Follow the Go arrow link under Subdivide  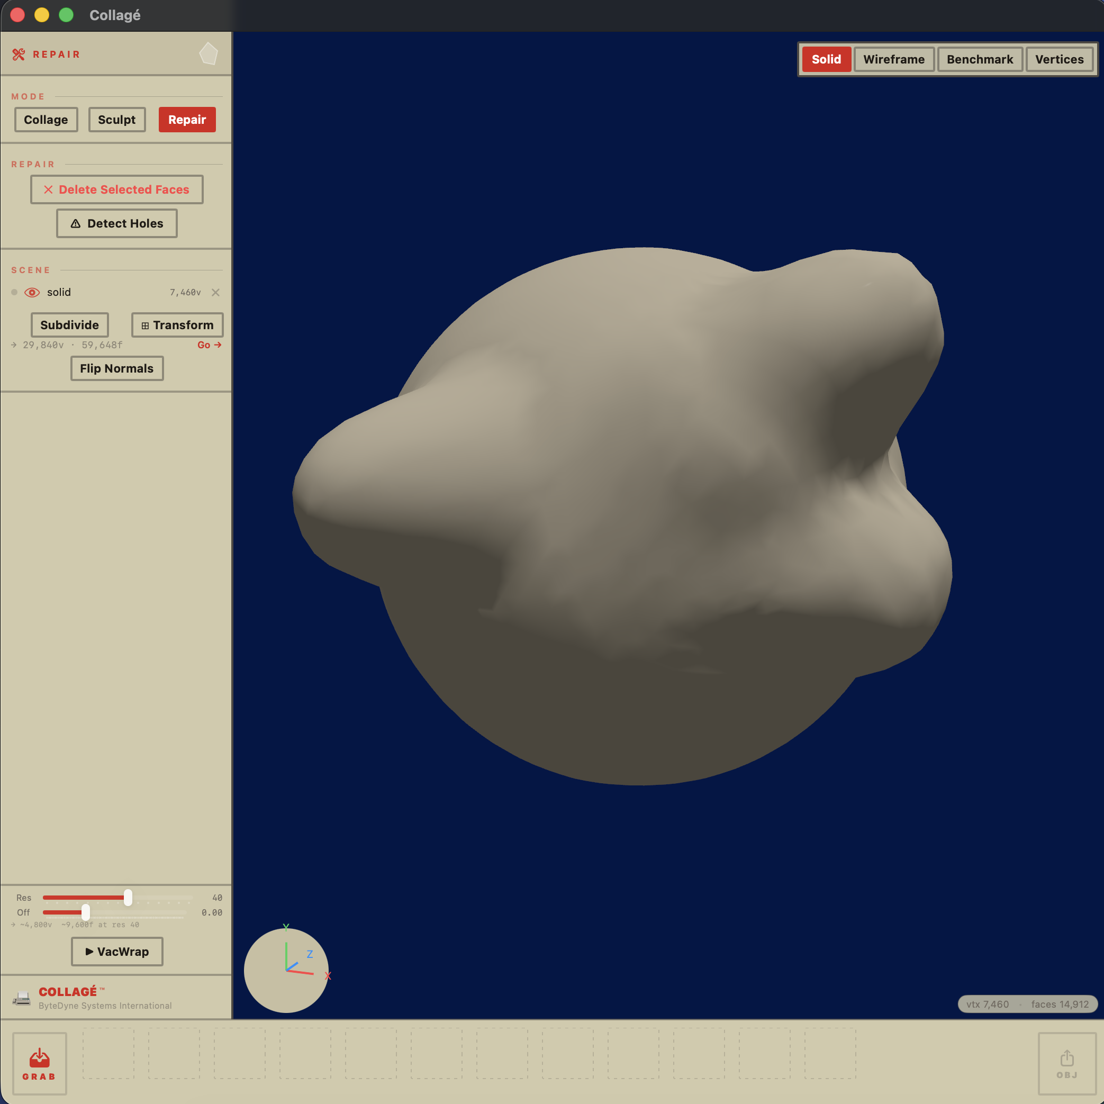click(x=209, y=345)
